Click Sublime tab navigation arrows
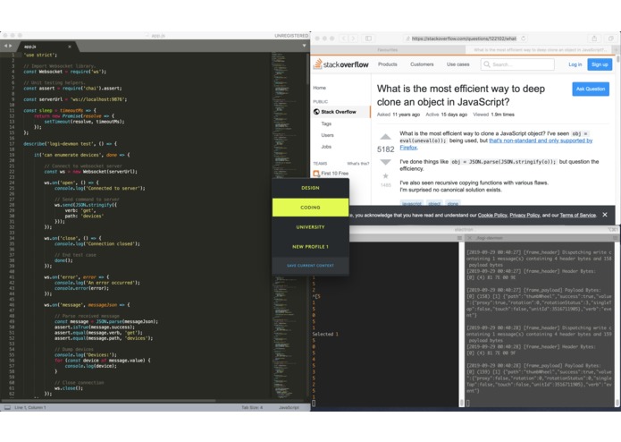Viewport: 621px width, 442px height. click(8, 46)
